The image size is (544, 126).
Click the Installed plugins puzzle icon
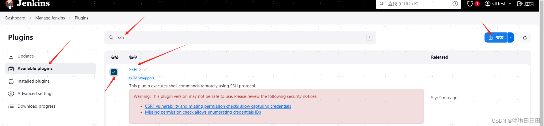click(x=11, y=81)
